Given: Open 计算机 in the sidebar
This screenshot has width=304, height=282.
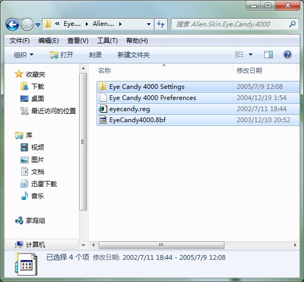Looking at the screenshot, I should (x=36, y=245).
